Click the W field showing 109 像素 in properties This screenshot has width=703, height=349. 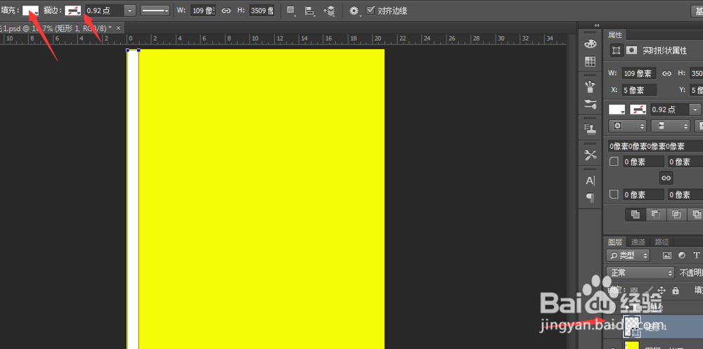639,74
